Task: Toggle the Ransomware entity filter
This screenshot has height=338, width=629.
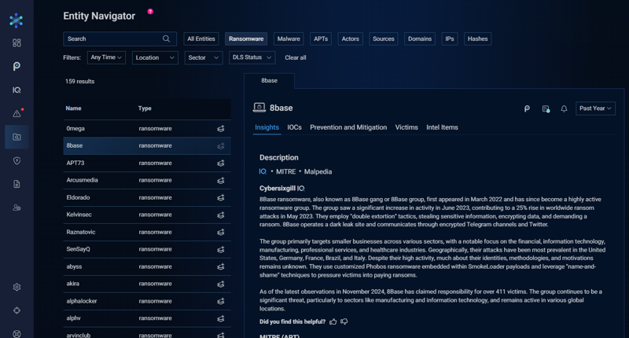Action: point(246,39)
